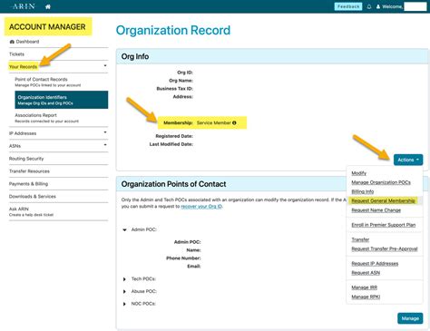Image resolution: width=430 pixels, height=331 pixels.
Task: Click the Org Info panel title
Action: pos(135,56)
